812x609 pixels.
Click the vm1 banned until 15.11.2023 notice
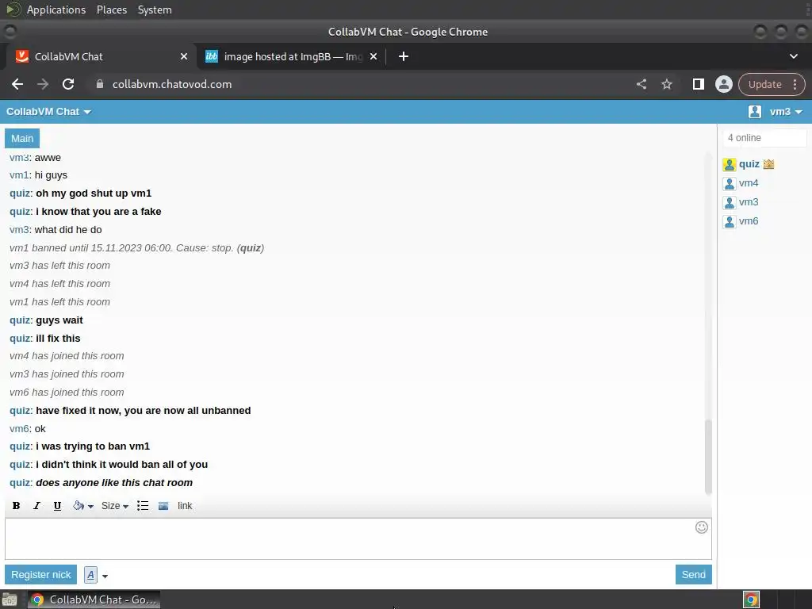136,248
